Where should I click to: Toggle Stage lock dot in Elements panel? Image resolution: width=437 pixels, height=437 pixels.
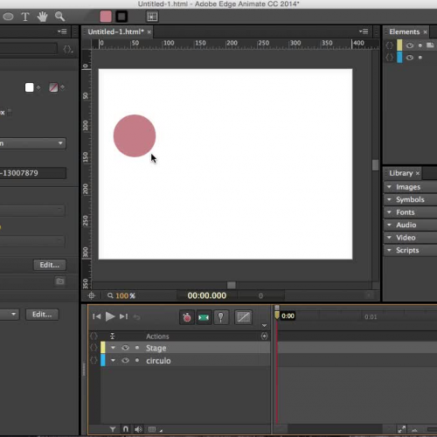[x=420, y=45]
